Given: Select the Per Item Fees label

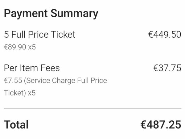Looking at the screenshot, I should (x=32, y=68).
